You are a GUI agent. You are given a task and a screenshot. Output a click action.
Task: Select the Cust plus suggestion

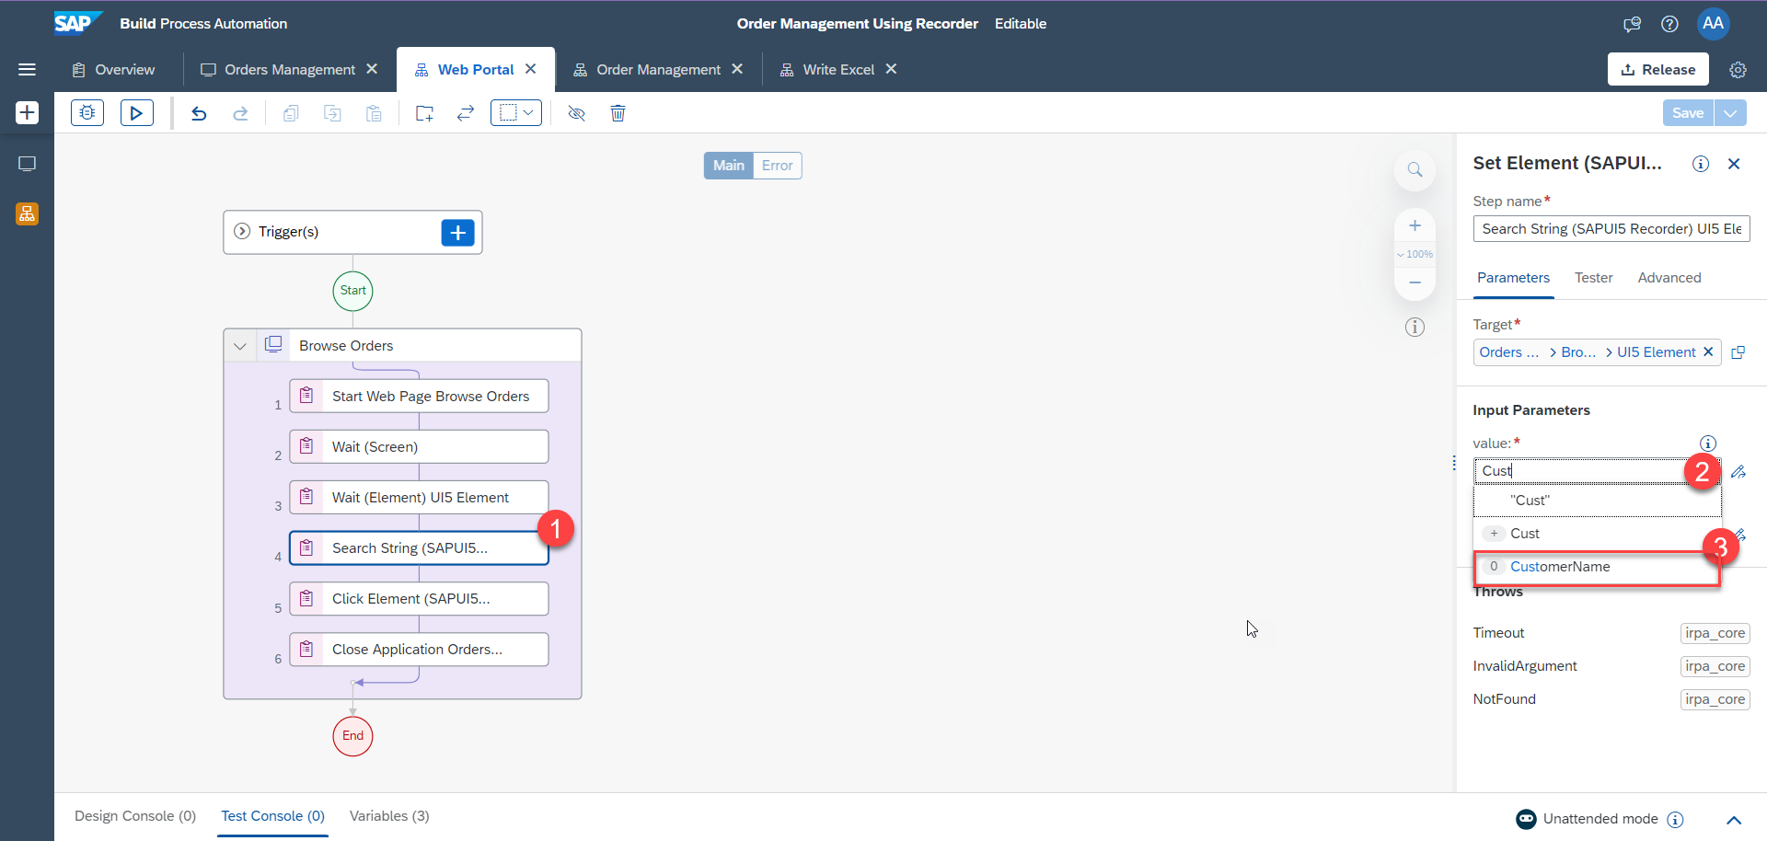(1598, 534)
